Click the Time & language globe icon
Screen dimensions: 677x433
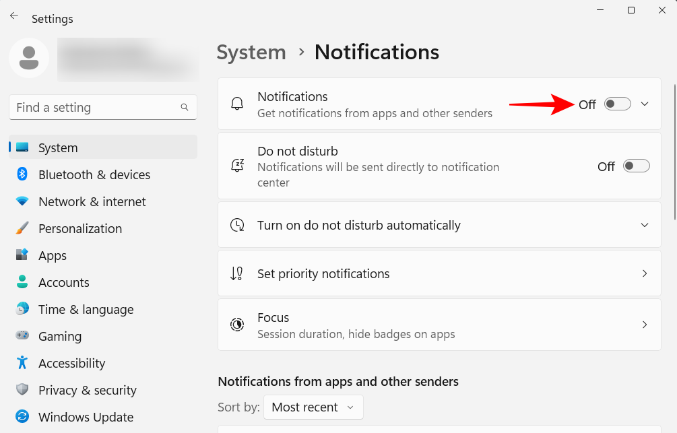click(22, 308)
